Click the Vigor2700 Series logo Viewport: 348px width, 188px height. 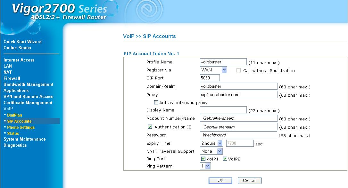click(x=60, y=11)
